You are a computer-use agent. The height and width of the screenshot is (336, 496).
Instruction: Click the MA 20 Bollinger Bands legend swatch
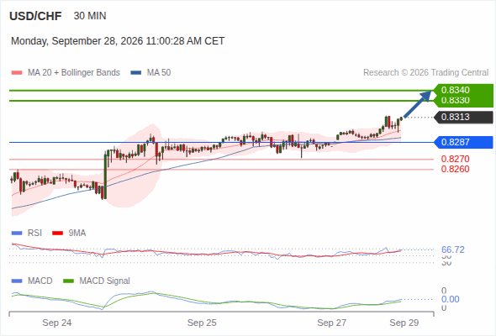pyautogui.click(x=17, y=73)
